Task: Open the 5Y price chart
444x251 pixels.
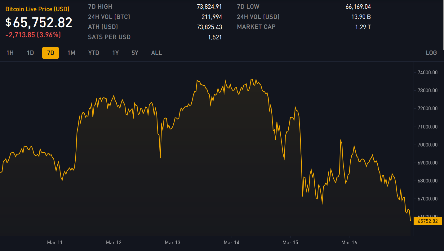Action: (x=135, y=53)
